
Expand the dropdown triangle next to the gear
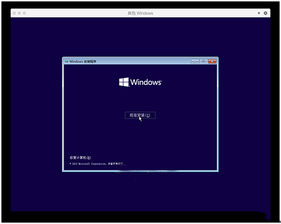[259, 13]
